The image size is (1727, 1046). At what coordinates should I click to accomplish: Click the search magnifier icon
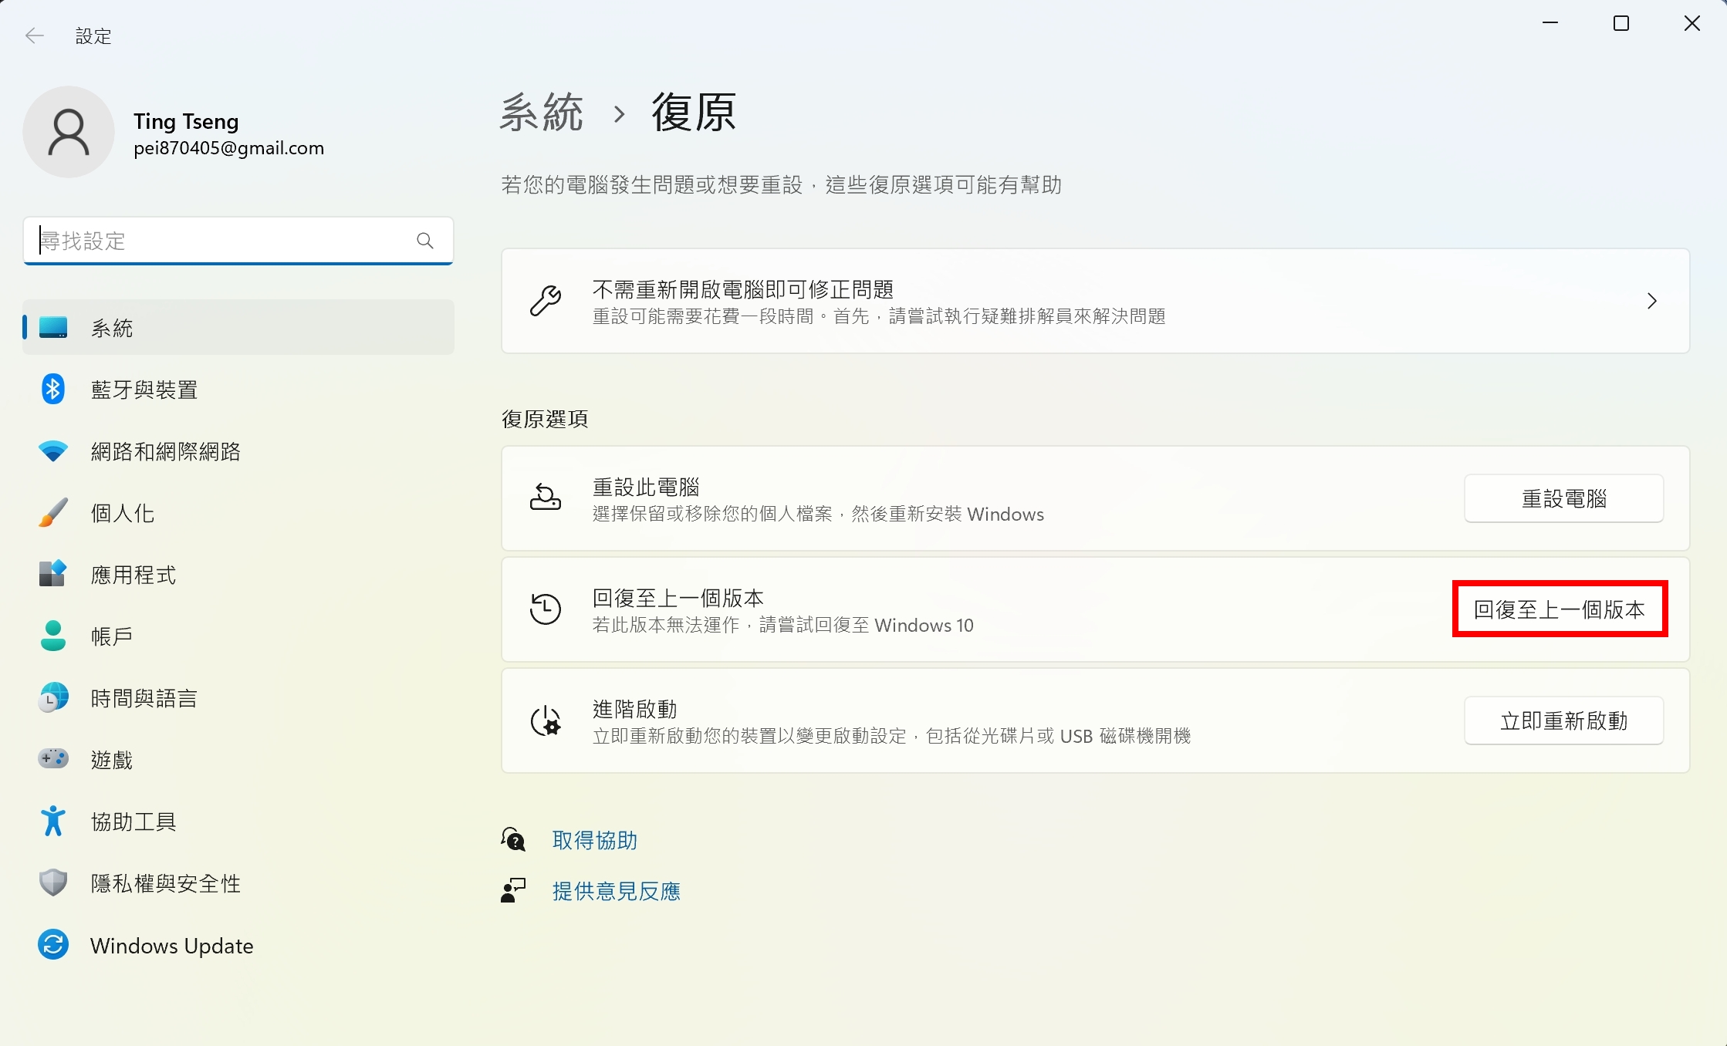[424, 241]
